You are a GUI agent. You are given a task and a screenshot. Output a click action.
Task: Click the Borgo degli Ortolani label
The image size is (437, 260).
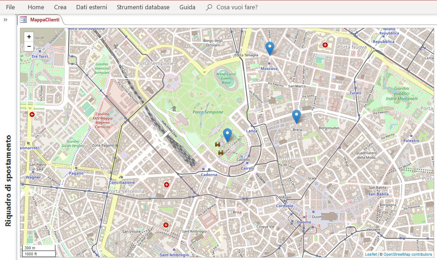pos(213,43)
